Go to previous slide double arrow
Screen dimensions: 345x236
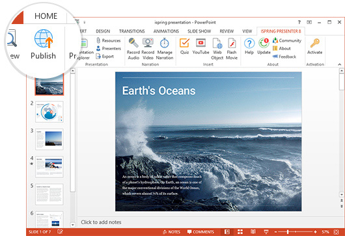(342, 200)
